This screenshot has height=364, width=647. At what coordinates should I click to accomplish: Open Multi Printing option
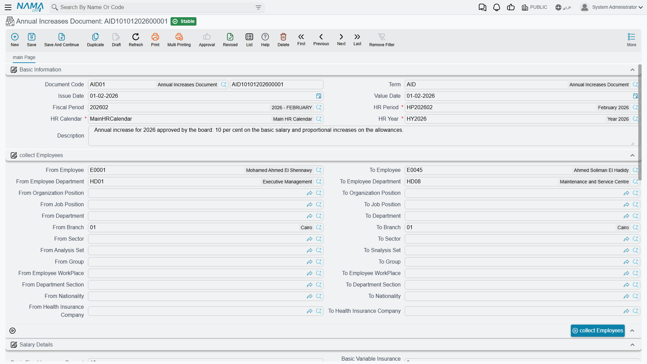(179, 39)
